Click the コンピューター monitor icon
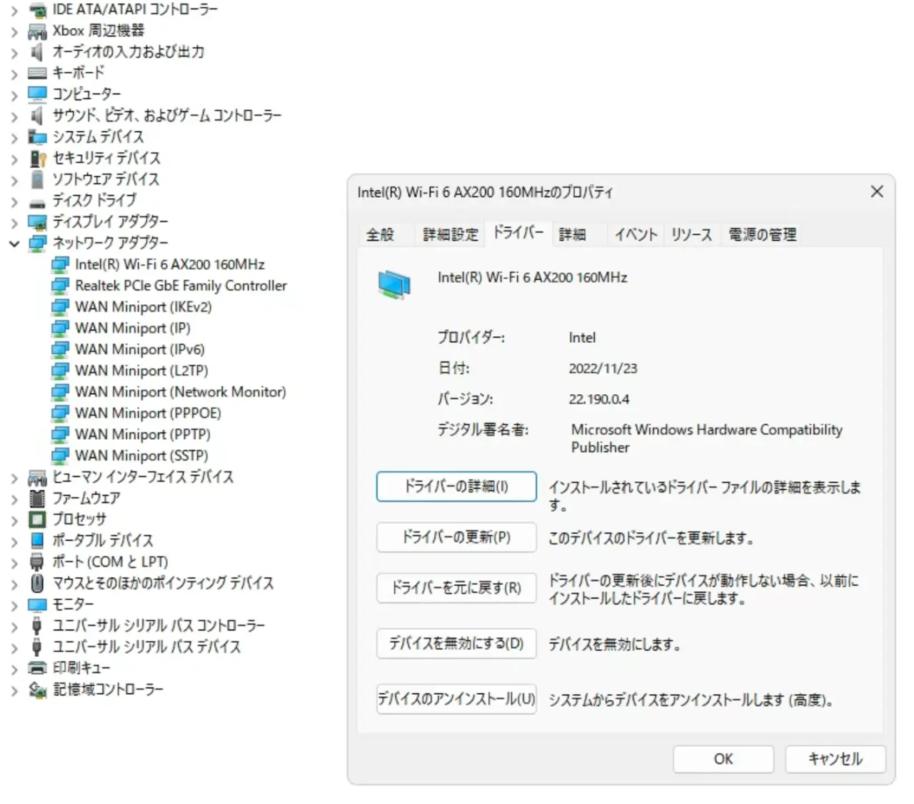This screenshot has height=804, width=914. tap(37, 94)
